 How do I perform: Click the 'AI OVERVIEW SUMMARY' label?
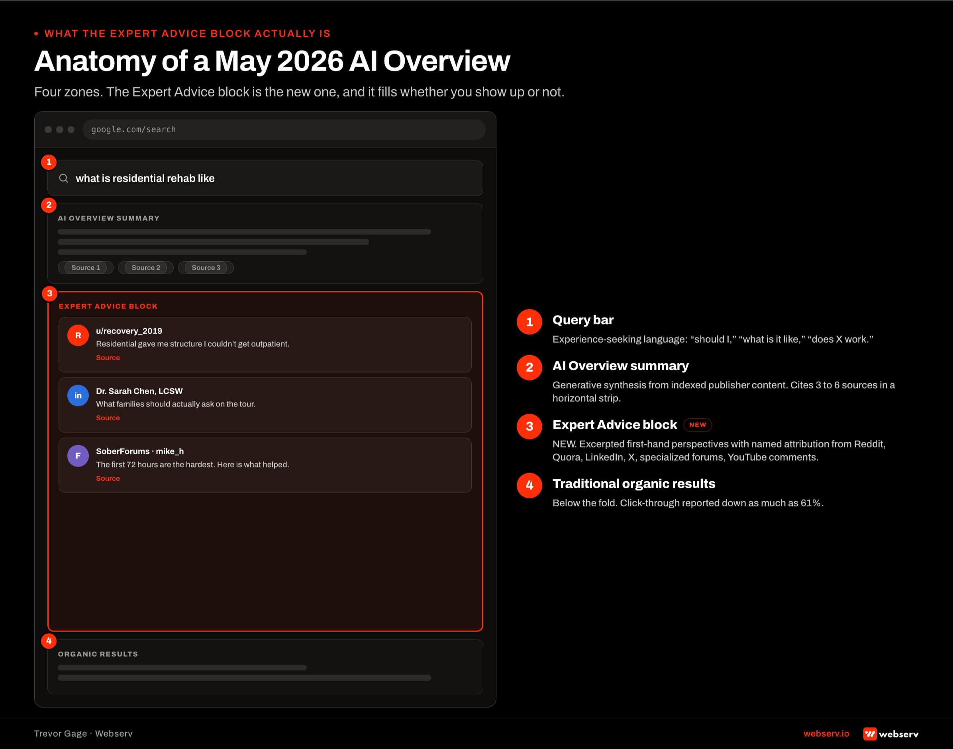click(x=109, y=218)
